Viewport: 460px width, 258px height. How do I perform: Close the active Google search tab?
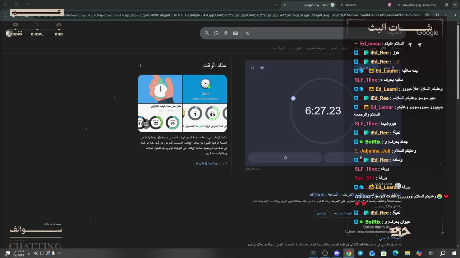[285, 5]
